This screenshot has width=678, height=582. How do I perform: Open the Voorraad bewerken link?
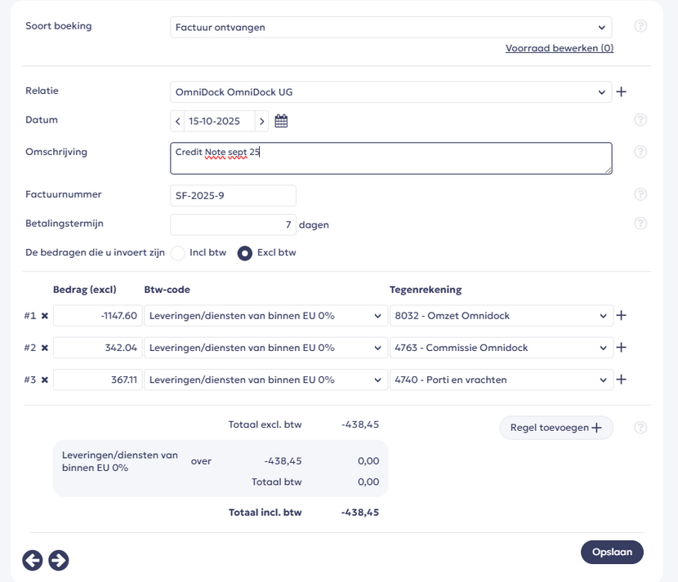[559, 48]
